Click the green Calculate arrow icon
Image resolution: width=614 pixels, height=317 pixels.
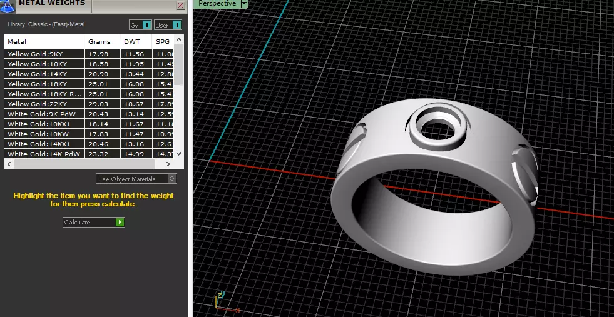120,223
